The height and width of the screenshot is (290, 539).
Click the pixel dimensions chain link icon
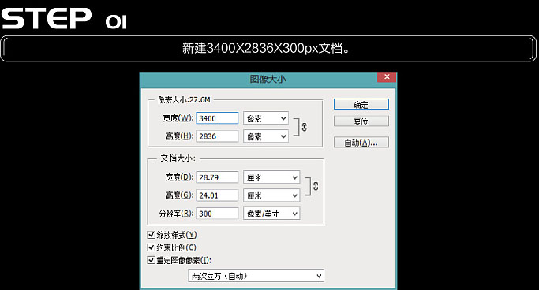click(304, 127)
